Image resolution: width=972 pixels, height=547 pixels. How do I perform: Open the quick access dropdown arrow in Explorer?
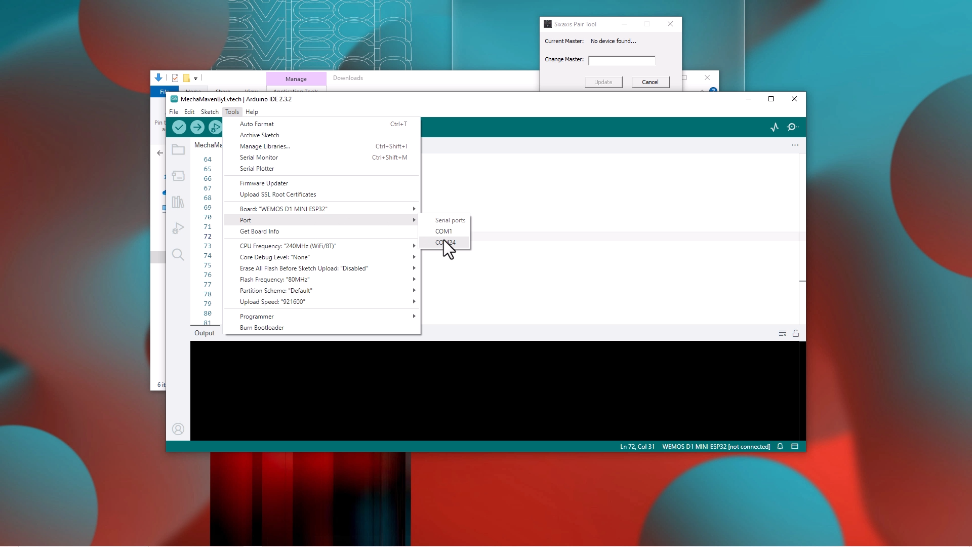tap(195, 79)
